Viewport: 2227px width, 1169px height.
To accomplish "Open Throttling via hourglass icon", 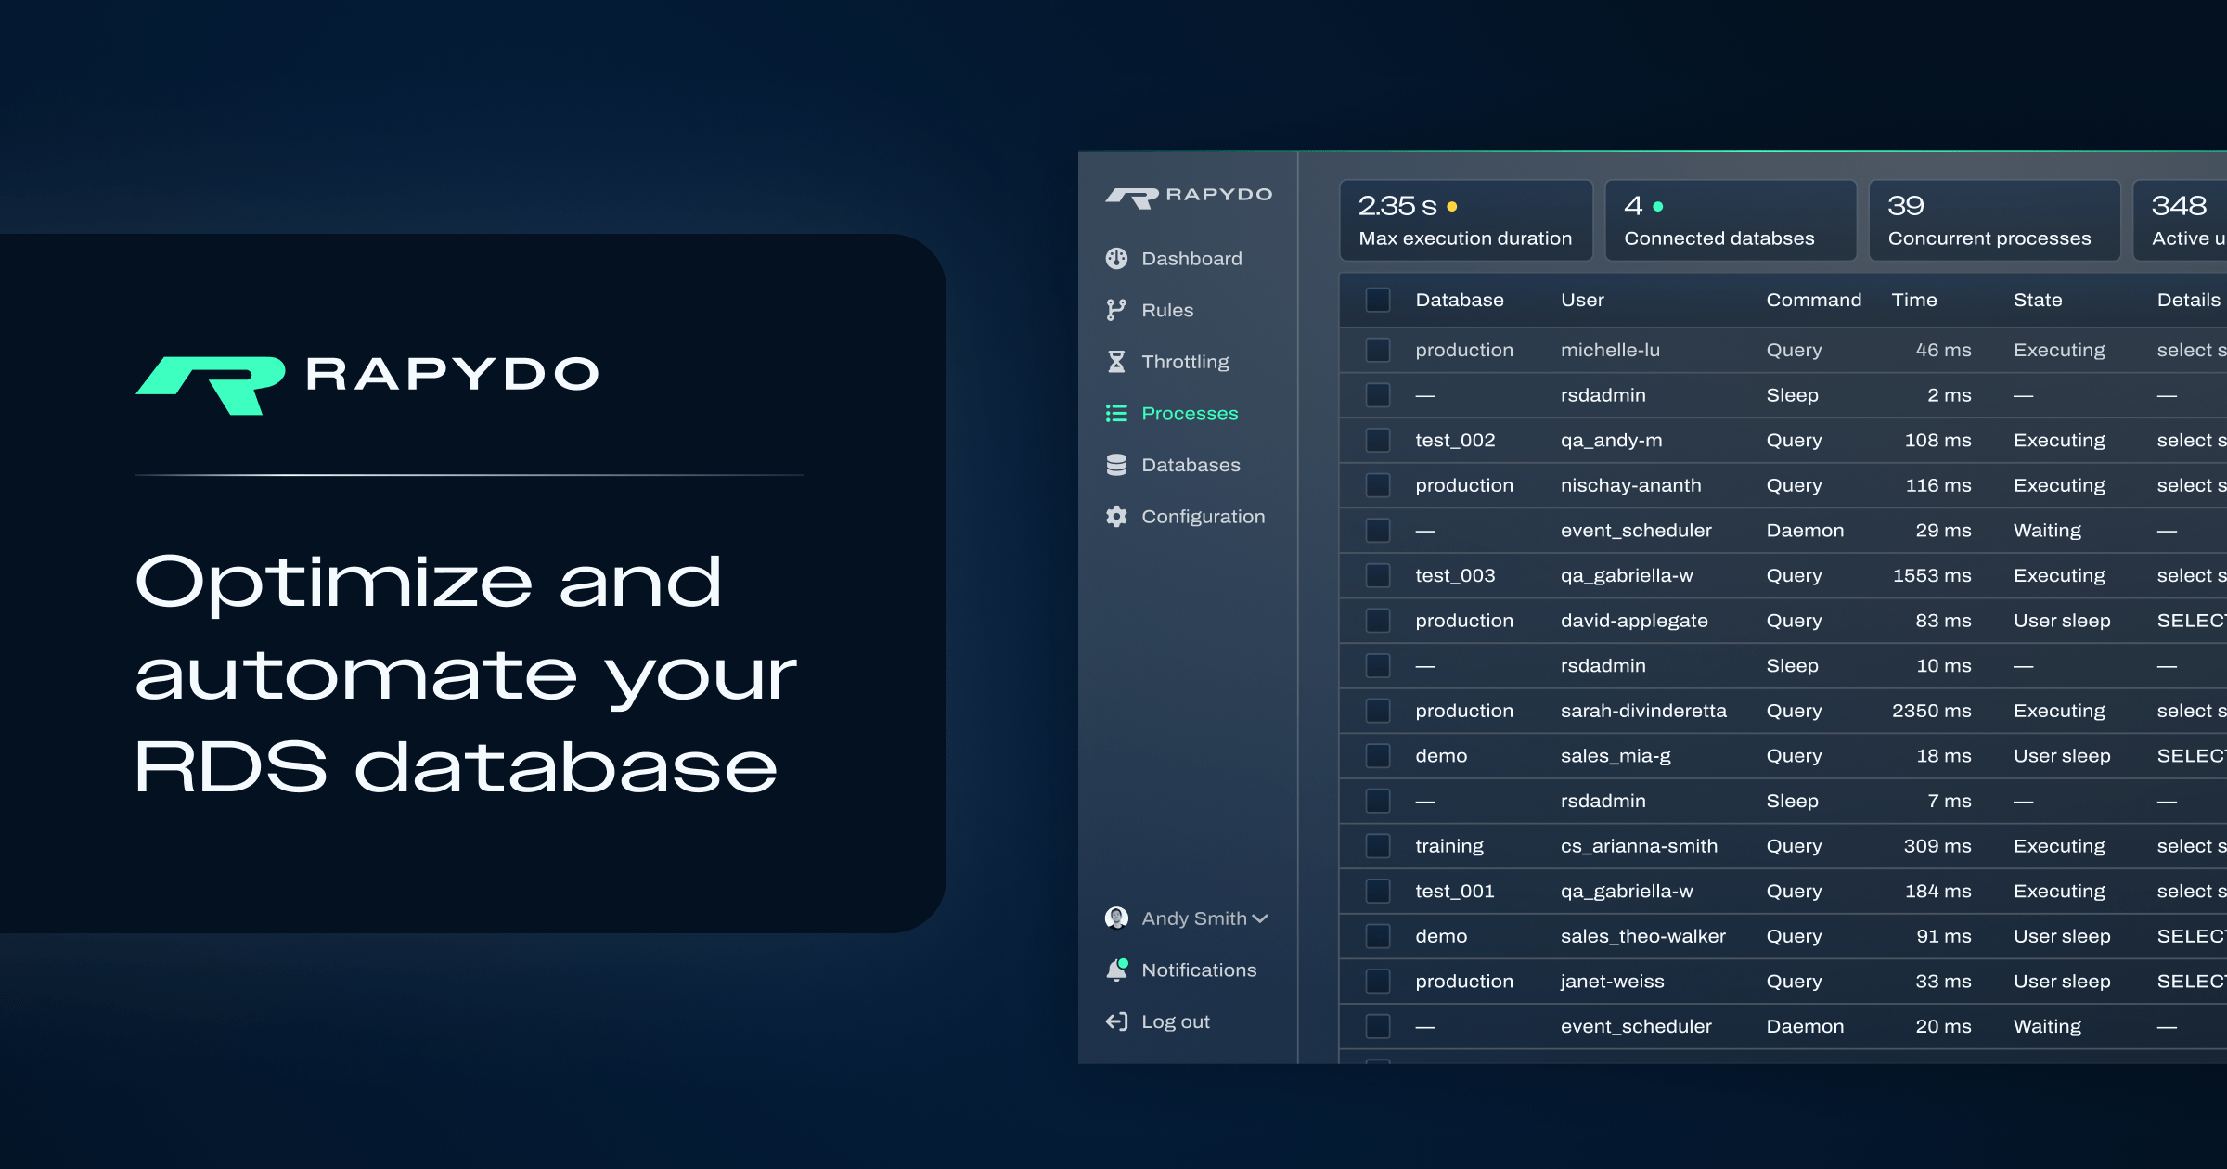I will click(1115, 361).
